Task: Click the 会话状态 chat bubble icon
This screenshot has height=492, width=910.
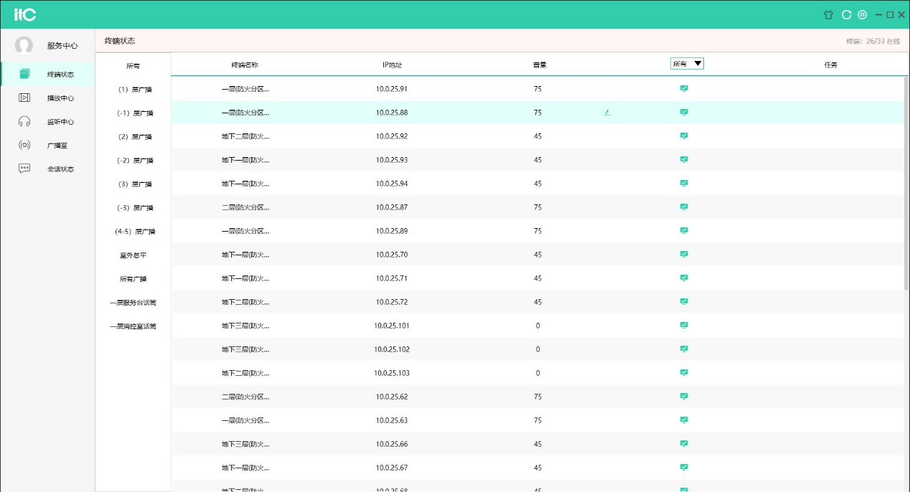Action: point(24,169)
